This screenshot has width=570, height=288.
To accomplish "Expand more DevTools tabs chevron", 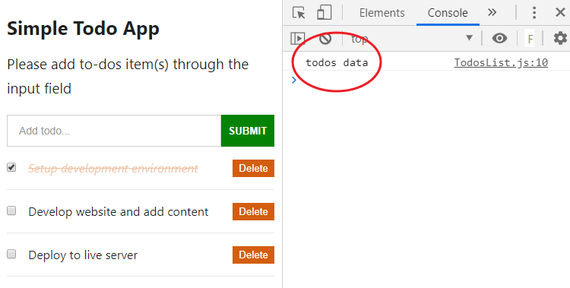I will click(x=492, y=12).
